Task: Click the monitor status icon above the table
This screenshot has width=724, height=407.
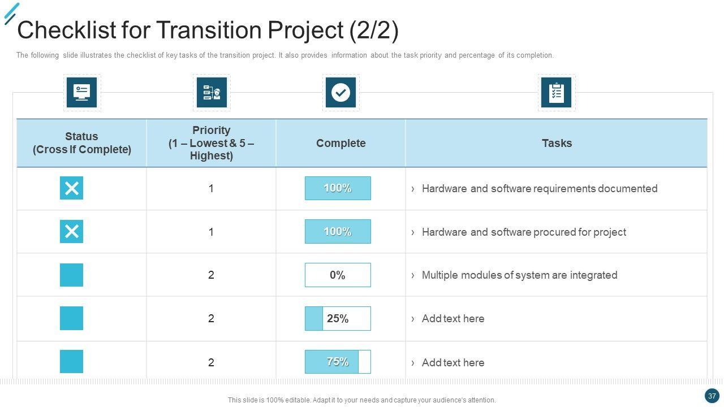Action: pos(81,92)
